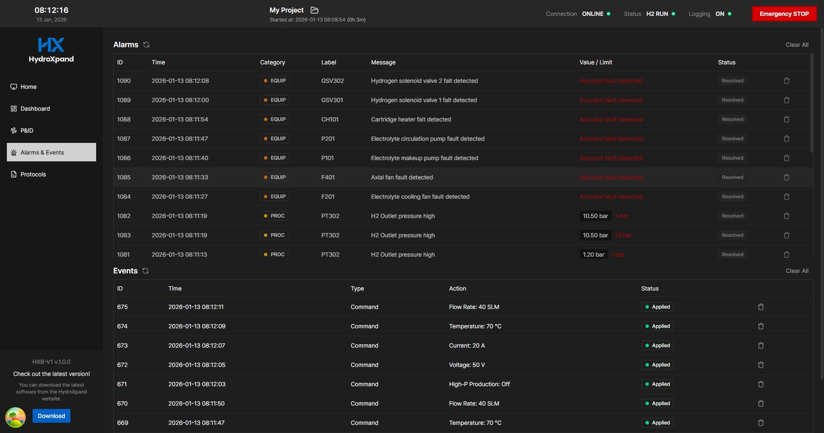The width and height of the screenshot is (824, 433).
Task: Delete event 672 using trash icon
Action: click(760, 365)
